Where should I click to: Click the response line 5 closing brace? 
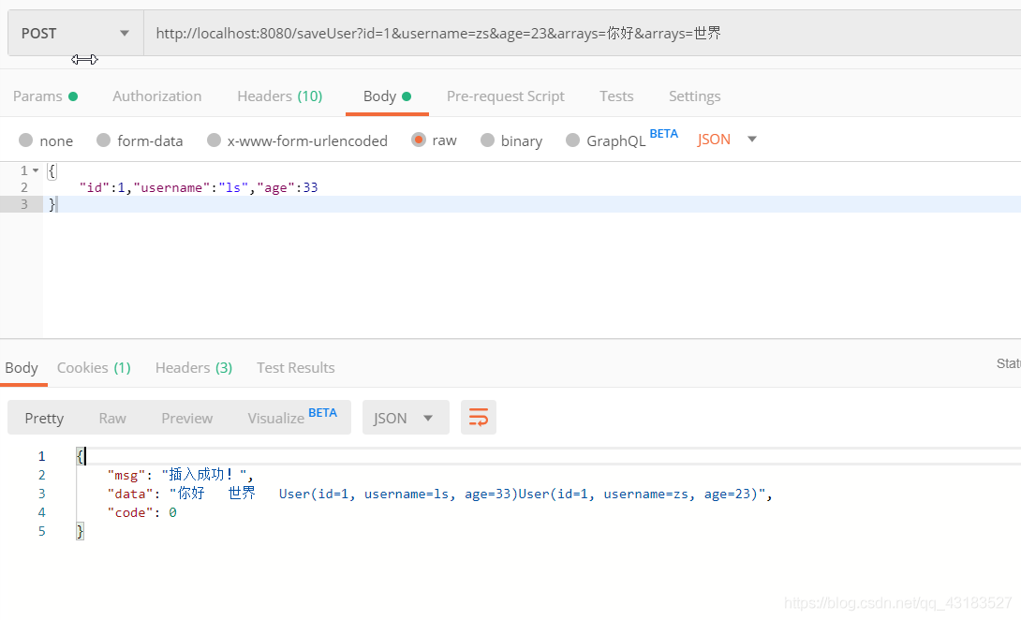(81, 531)
